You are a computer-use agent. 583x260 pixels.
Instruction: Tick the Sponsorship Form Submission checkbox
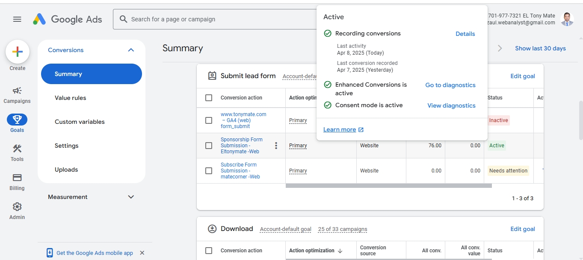[209, 146]
